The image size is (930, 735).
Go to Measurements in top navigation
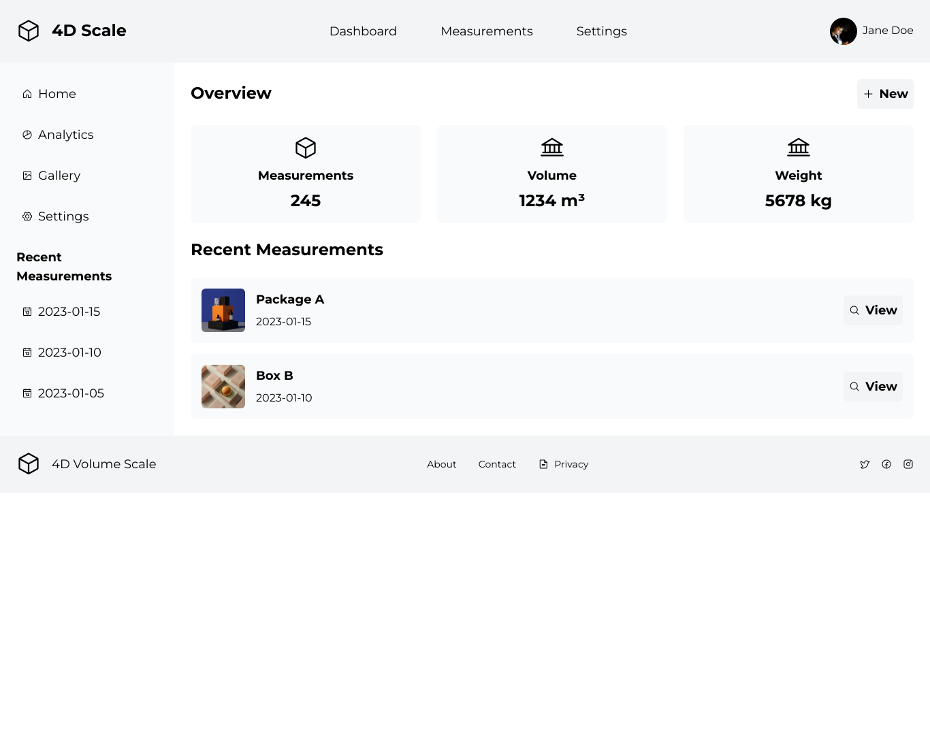487,31
